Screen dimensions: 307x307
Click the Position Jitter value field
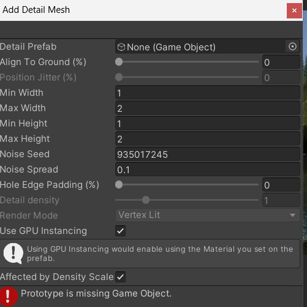(x=281, y=77)
